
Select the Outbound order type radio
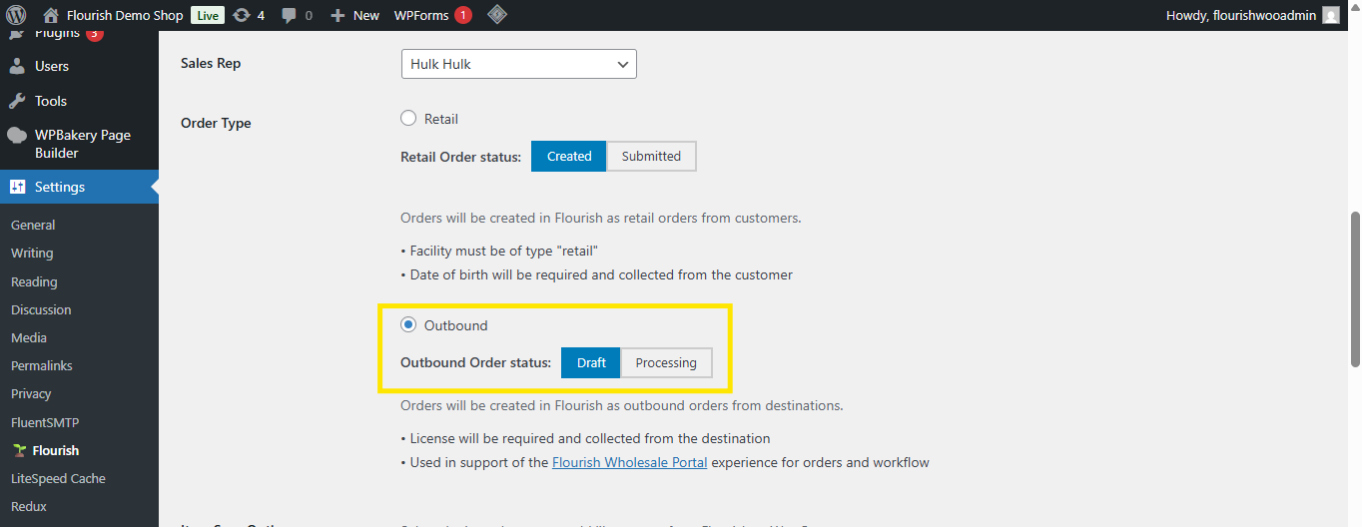click(408, 325)
